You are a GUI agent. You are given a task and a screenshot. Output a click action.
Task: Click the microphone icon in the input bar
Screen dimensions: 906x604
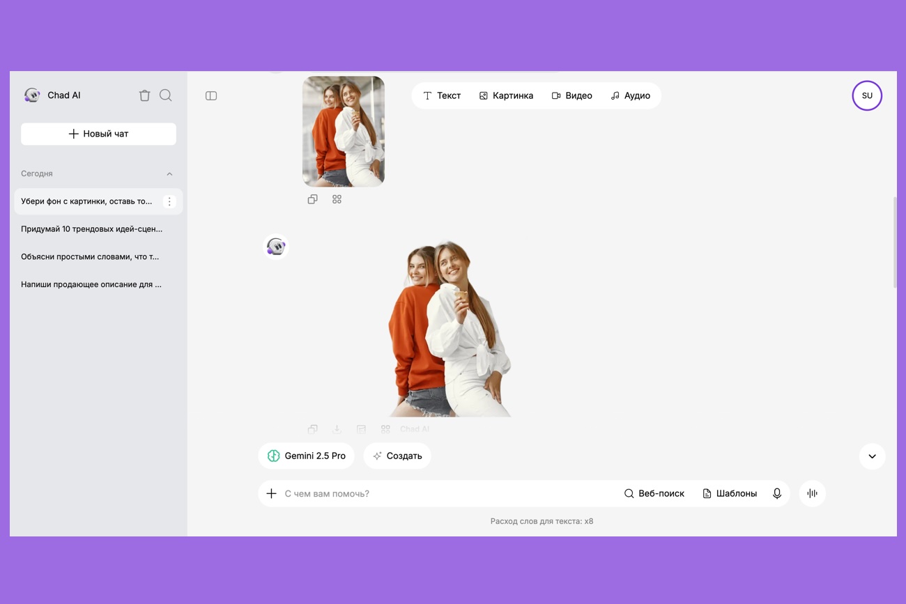tap(777, 493)
